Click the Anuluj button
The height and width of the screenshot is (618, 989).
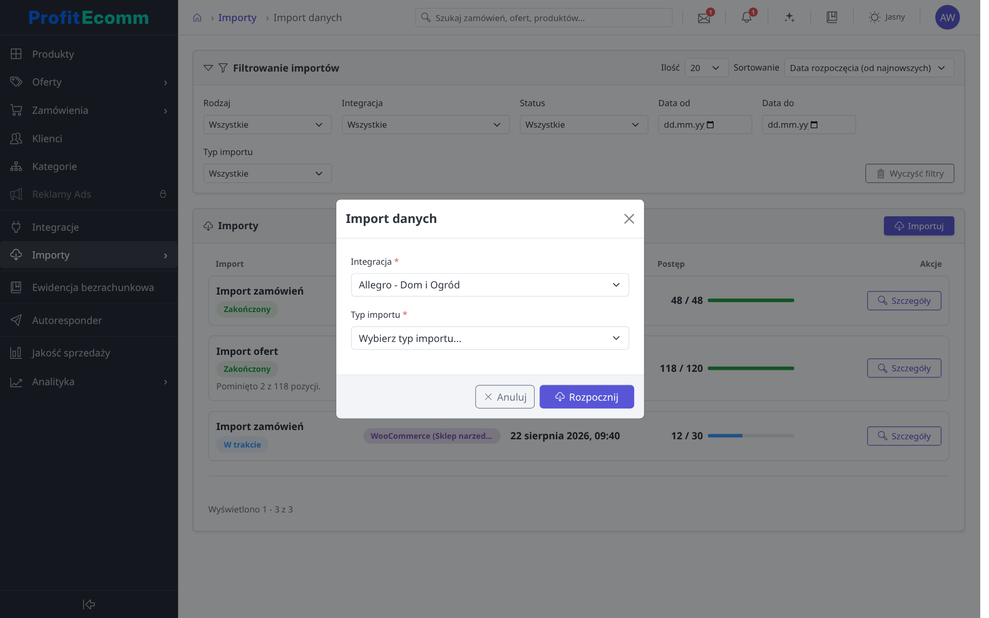tap(504, 397)
